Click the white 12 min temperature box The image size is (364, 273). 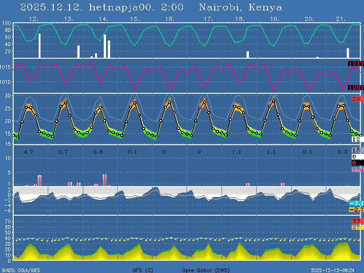click(356, 139)
